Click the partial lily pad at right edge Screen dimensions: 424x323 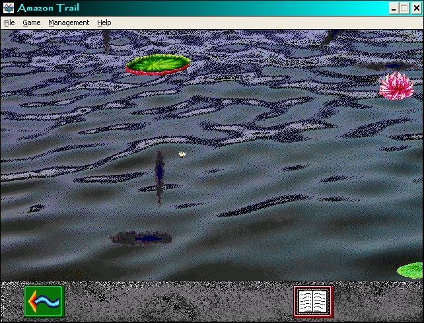[410, 270]
